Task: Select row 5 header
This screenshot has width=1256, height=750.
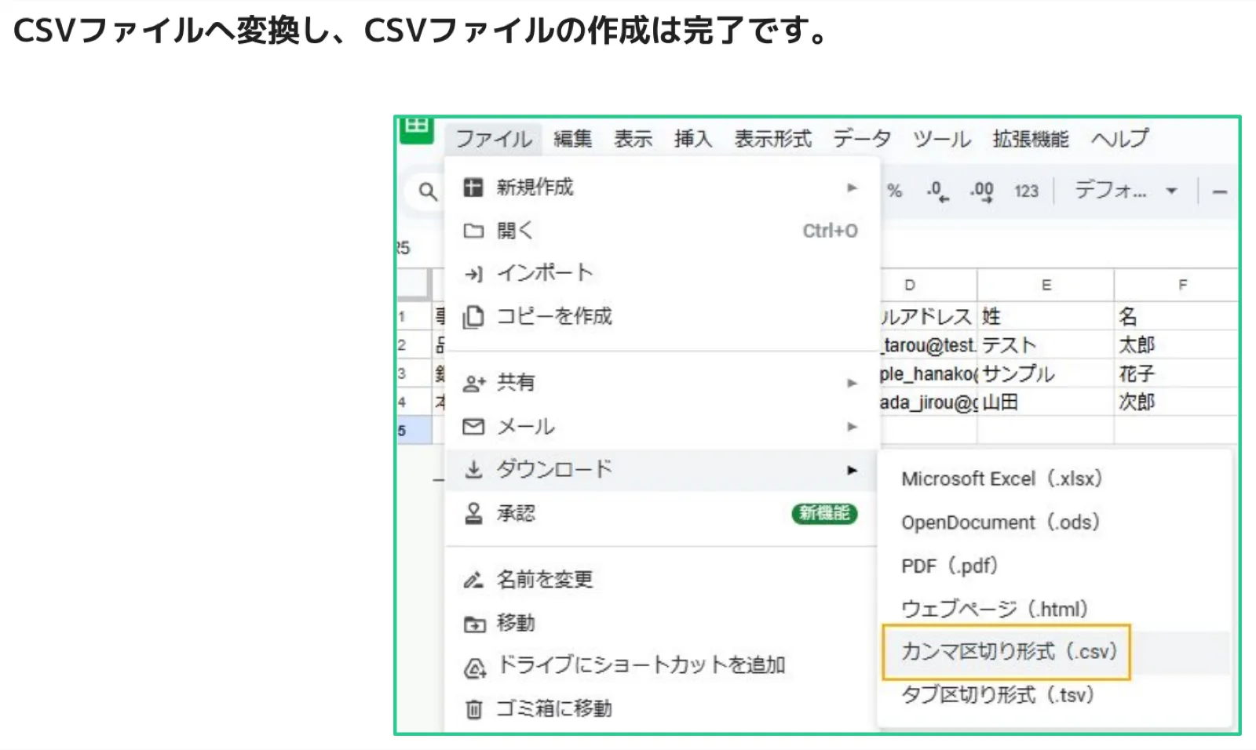Action: click(414, 431)
